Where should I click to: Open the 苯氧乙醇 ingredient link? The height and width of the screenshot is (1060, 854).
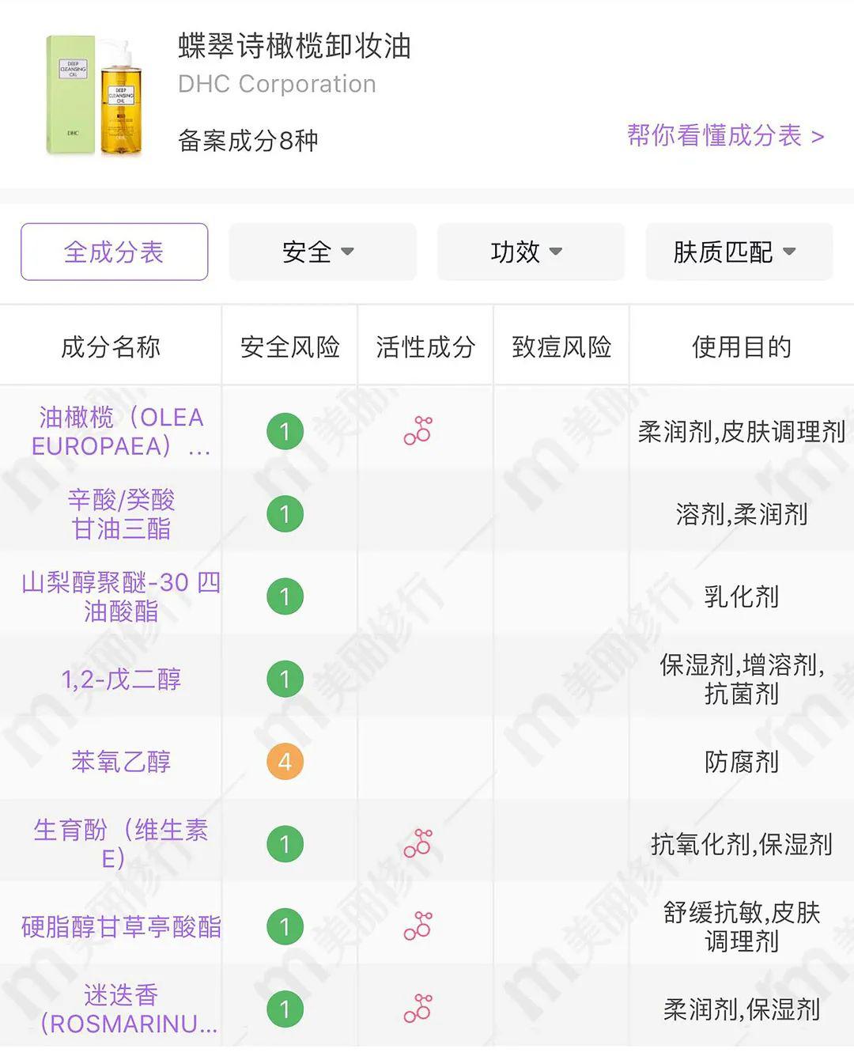pyautogui.click(x=121, y=762)
